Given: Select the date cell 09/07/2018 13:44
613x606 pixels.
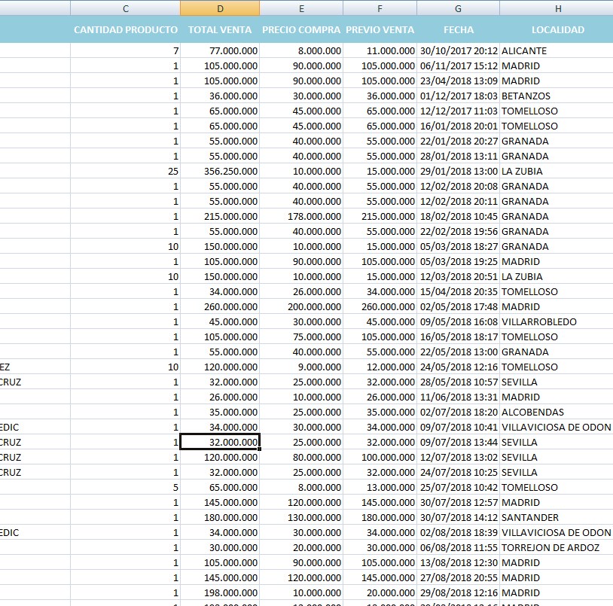Looking at the screenshot, I should click(x=458, y=443).
